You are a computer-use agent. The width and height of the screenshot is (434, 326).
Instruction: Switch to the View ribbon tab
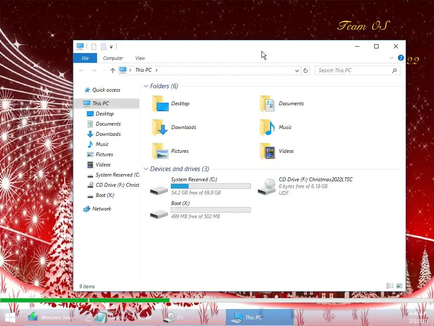tap(140, 58)
